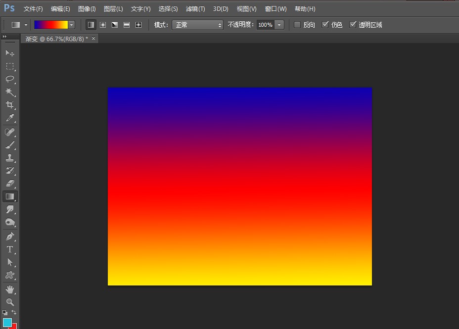The image size is (459, 329).
Task: Click the red background color swatch
Action: 14,326
